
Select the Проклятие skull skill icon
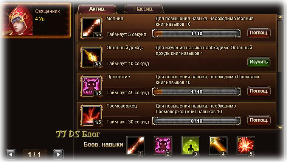(x=92, y=86)
